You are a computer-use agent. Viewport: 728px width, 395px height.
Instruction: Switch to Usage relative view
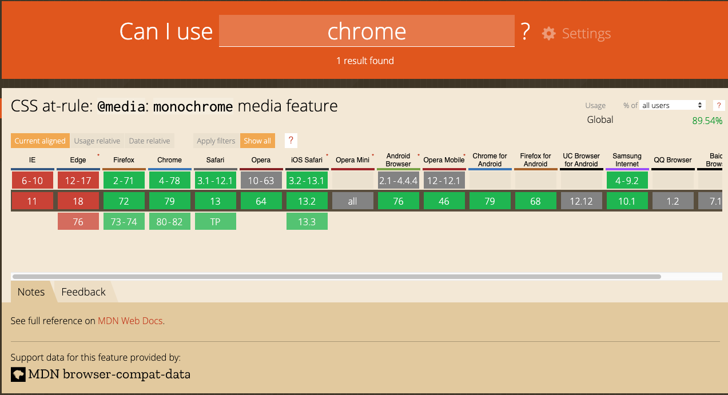click(x=97, y=141)
